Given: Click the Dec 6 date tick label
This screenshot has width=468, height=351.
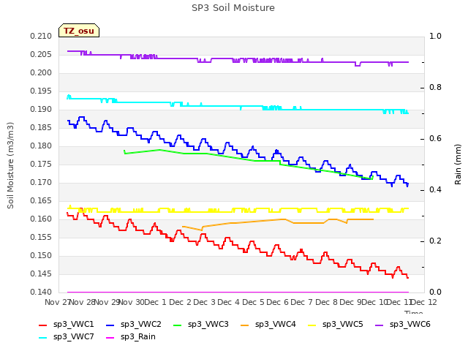Looking at the screenshot, I should [278, 302].
